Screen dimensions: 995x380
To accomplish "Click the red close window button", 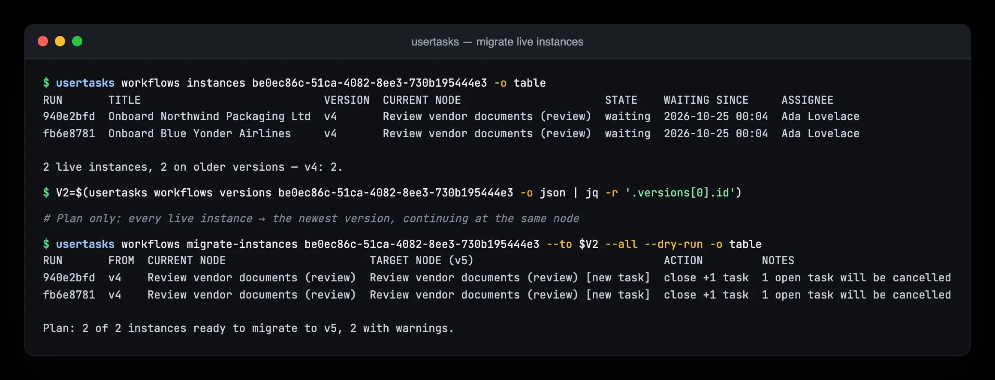I will pos(43,41).
